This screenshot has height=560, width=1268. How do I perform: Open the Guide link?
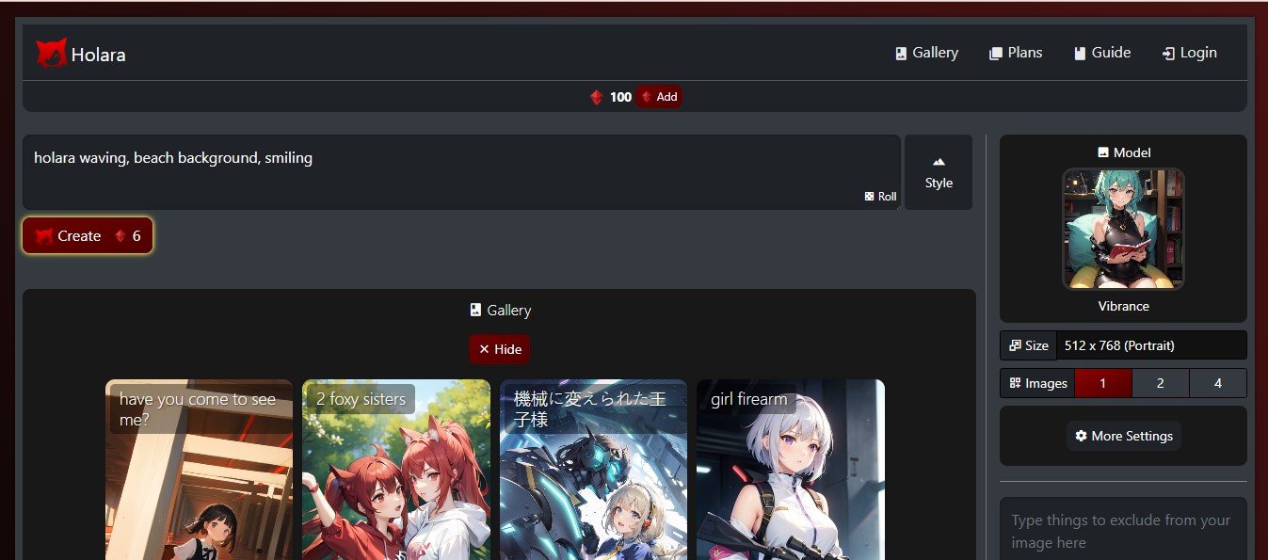pyautogui.click(x=1101, y=53)
